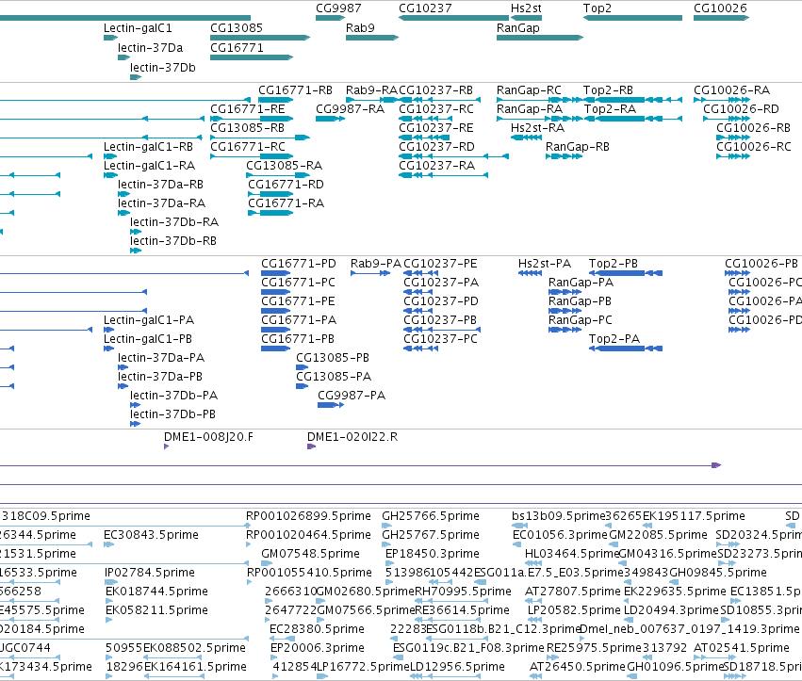Click protein Hs2st-PA
Image resolution: width=802 pixels, height=681 pixels.
point(545,264)
